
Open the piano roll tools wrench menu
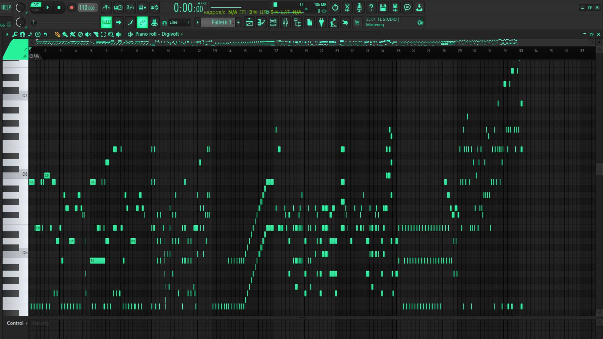[x=15, y=34]
